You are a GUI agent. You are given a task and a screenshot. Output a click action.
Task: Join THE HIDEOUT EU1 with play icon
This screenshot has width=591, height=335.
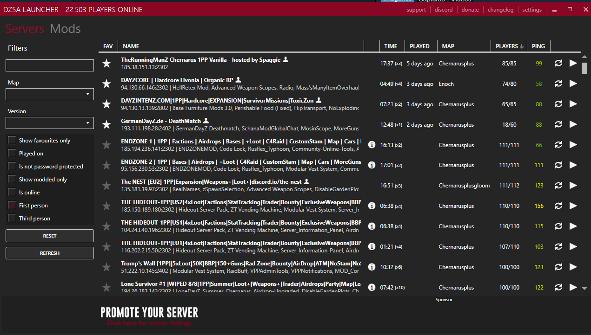tap(573, 246)
